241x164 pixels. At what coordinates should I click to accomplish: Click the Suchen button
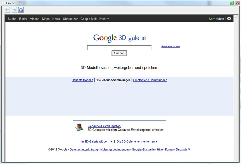(119, 53)
